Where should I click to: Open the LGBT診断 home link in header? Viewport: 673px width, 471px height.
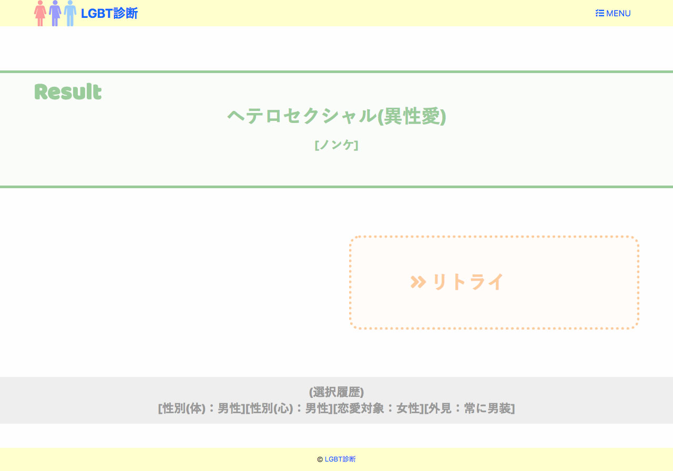tap(109, 13)
